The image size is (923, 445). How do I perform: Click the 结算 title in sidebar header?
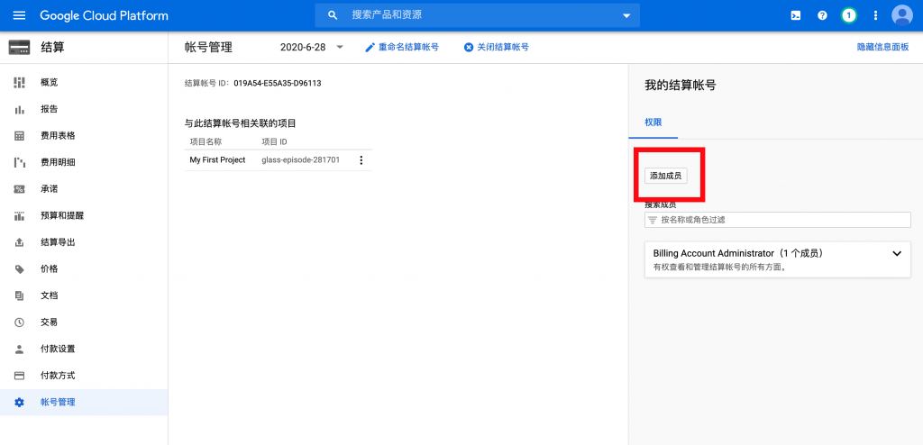coord(52,48)
